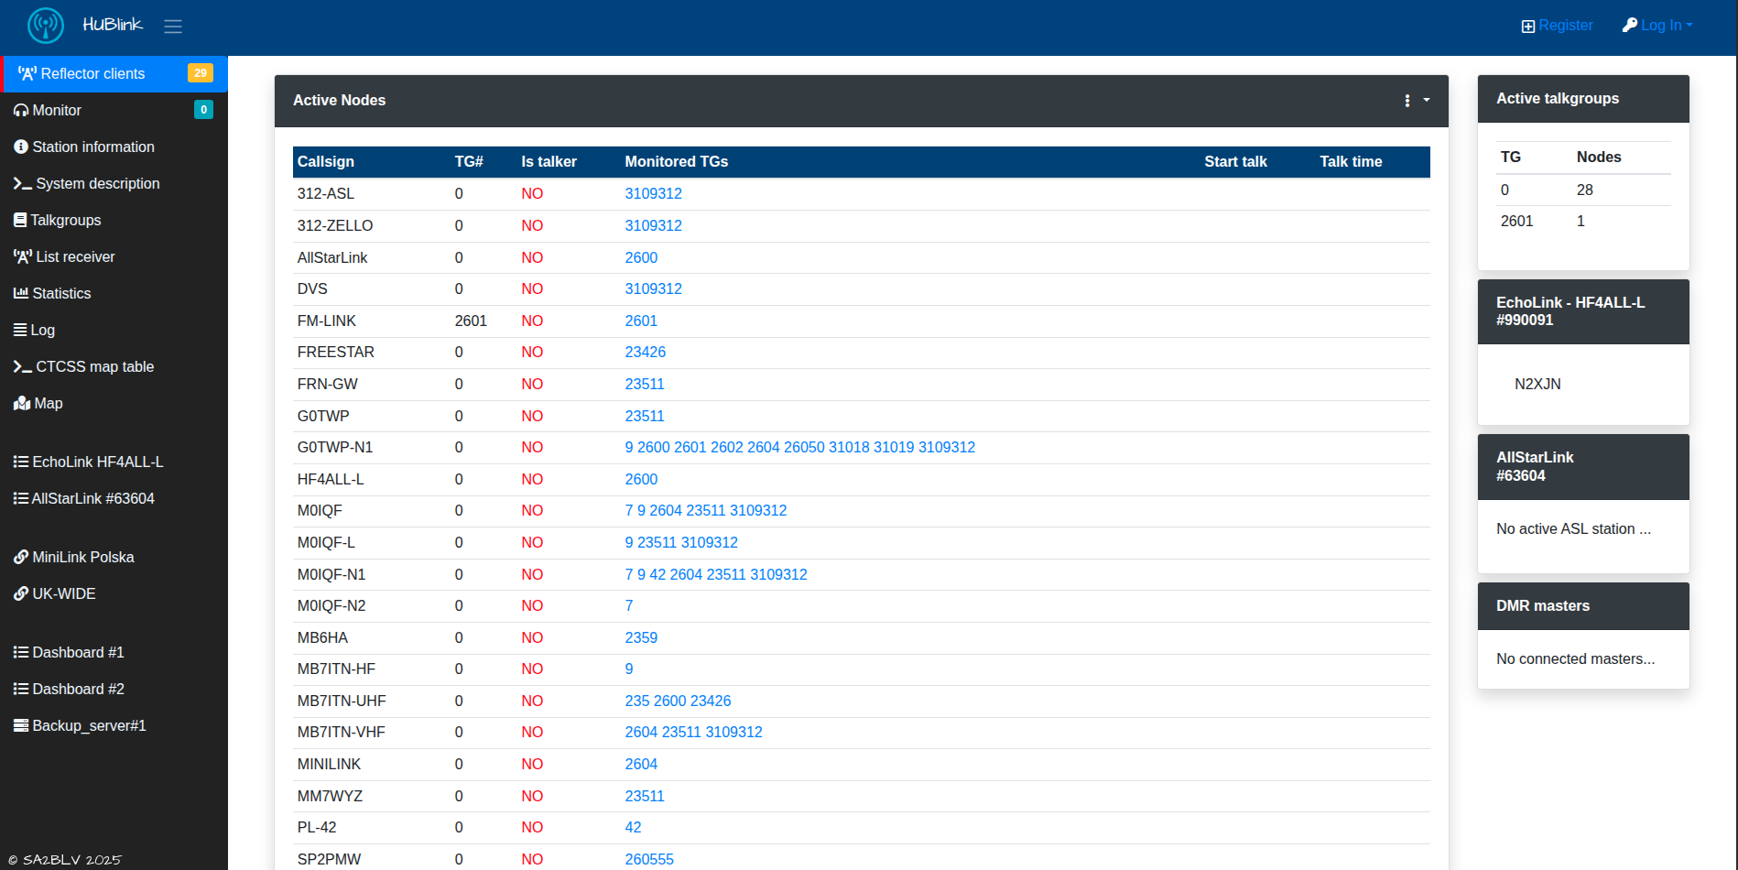The height and width of the screenshot is (870, 1738).
Task: Open Active Nodes options menu
Action: pyautogui.click(x=1407, y=101)
